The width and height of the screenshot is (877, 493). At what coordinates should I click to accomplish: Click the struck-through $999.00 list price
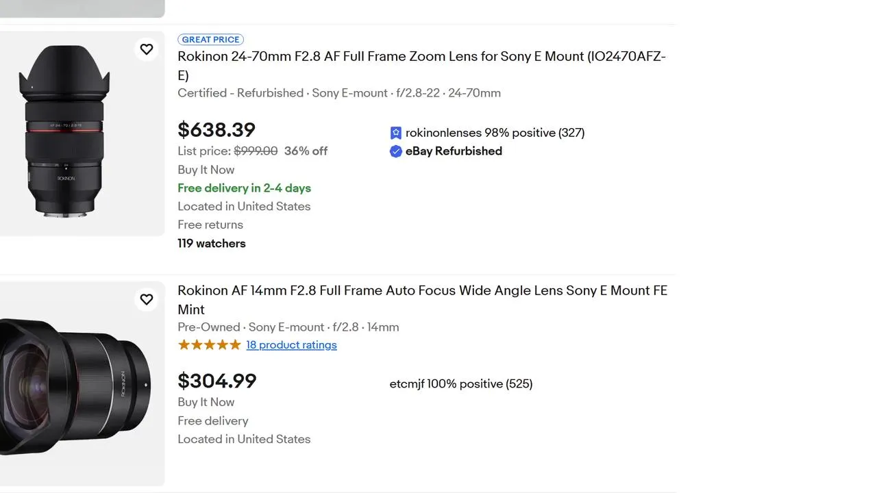pyautogui.click(x=256, y=151)
